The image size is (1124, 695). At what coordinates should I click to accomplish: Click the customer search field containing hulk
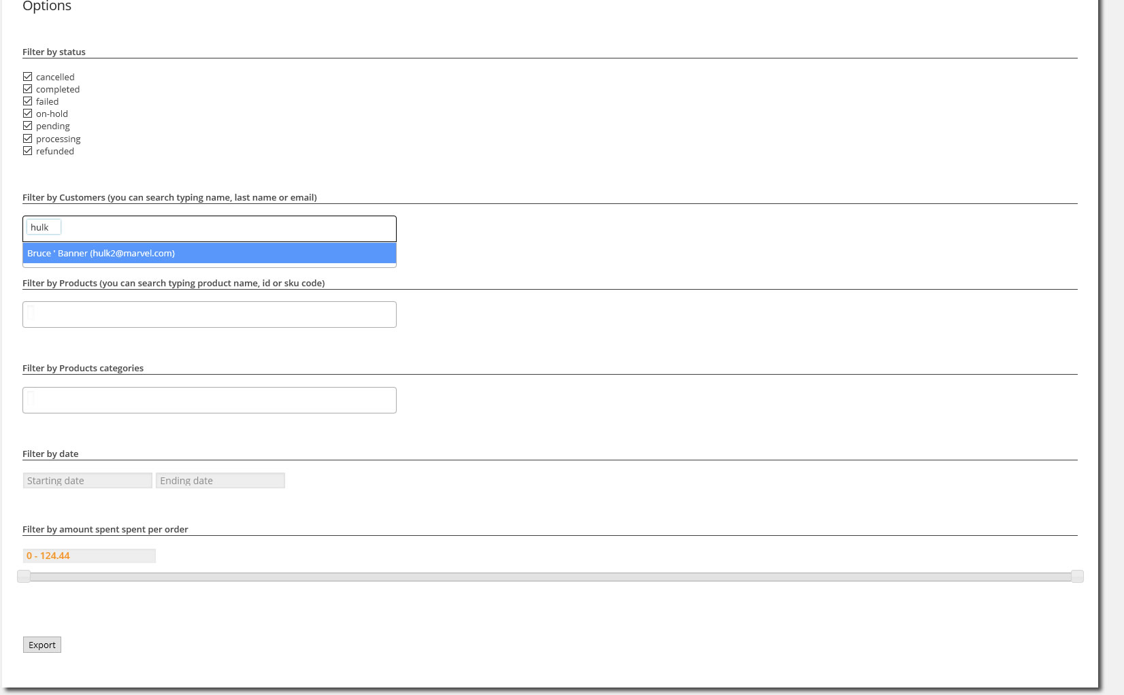(44, 227)
